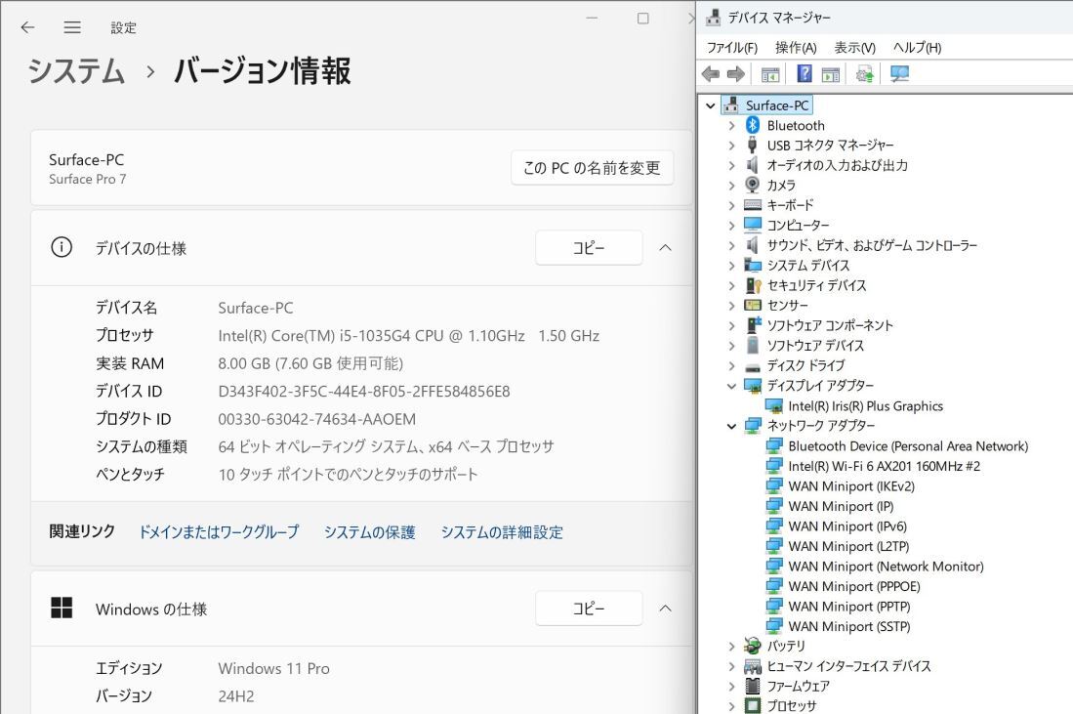The width and height of the screenshot is (1073, 714).
Task: Collapse the Windows の仕様 section chevron
Action: pos(665,608)
